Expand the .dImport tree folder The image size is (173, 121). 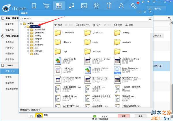(x=28, y=39)
